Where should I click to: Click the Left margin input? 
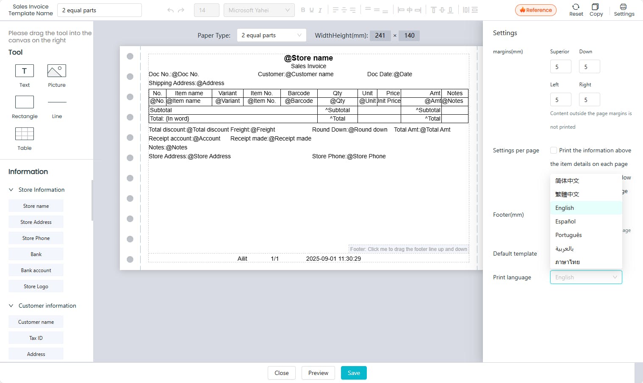561,99
